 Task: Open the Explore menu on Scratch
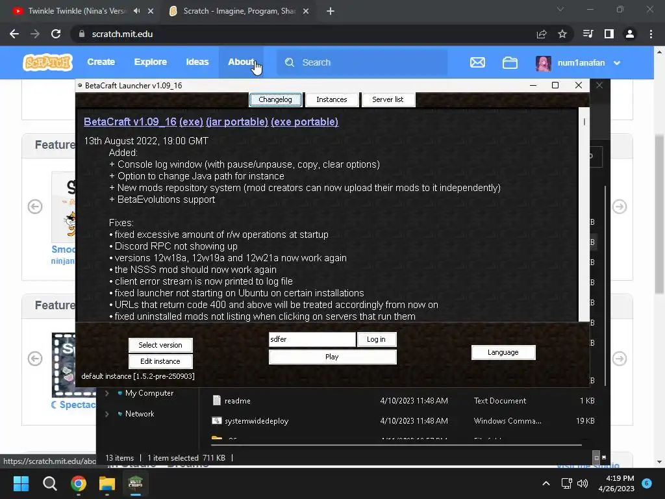pos(151,62)
